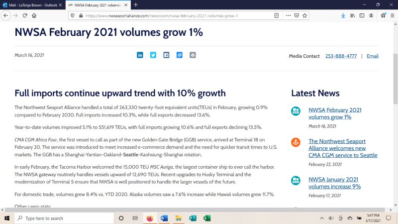View site security padlock details
The height and width of the screenshot is (224, 398).
point(81,15)
